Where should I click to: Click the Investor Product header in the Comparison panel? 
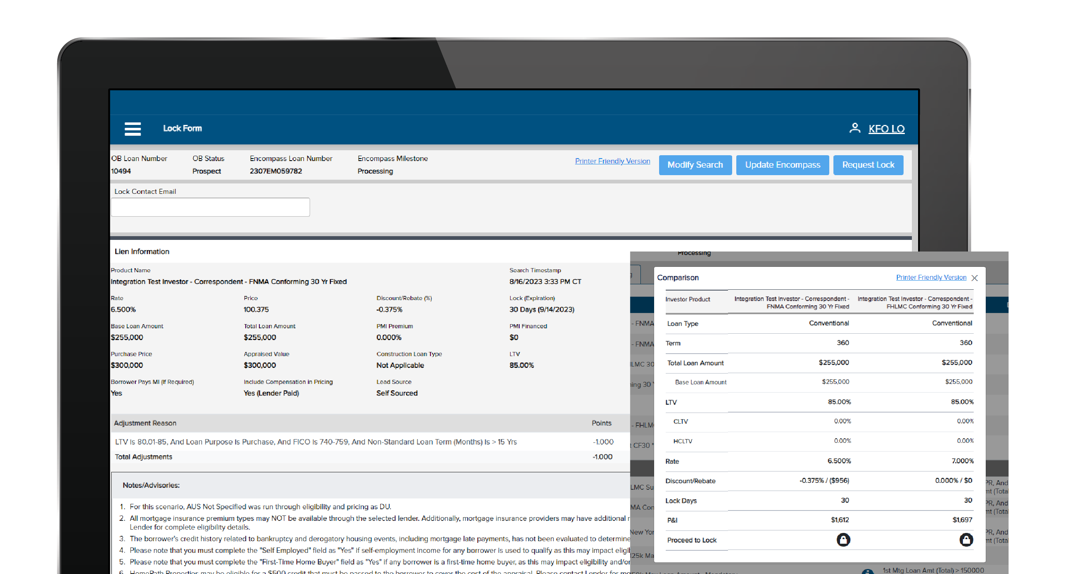click(x=688, y=299)
